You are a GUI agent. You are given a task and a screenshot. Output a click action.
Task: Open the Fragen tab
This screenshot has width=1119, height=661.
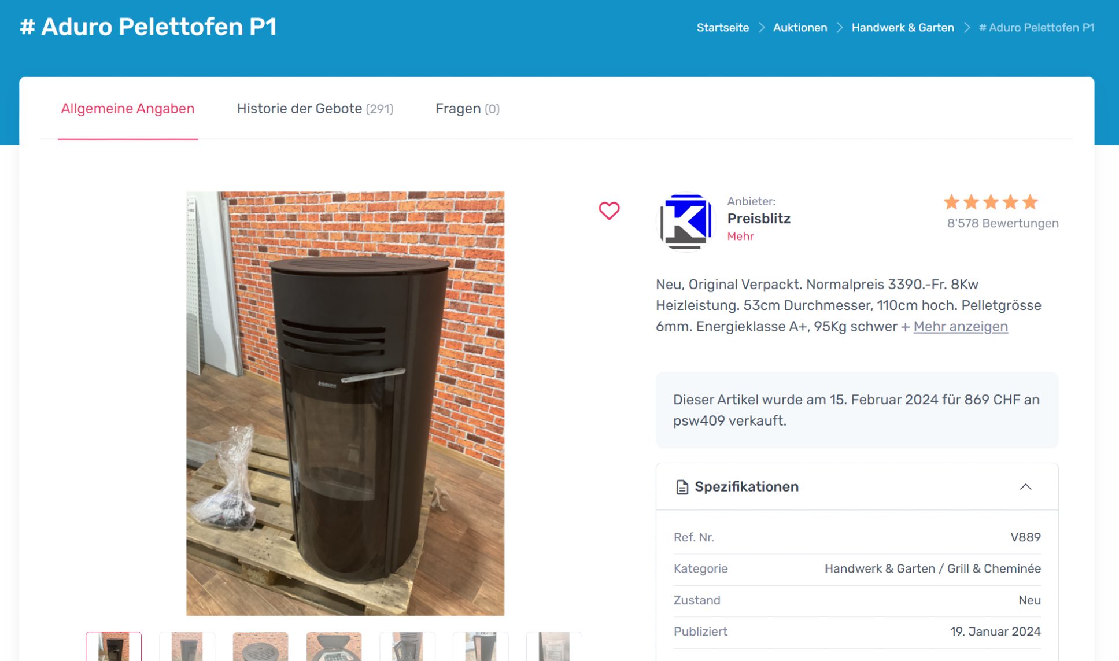point(467,109)
